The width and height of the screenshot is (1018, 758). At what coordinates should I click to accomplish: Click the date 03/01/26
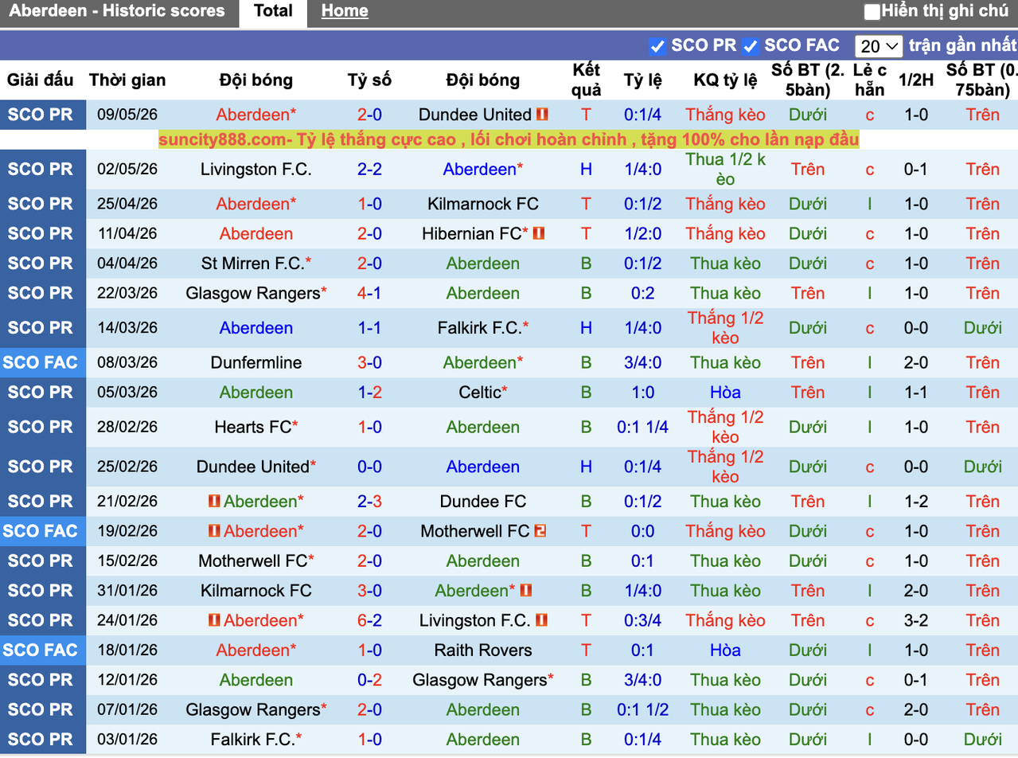[127, 740]
